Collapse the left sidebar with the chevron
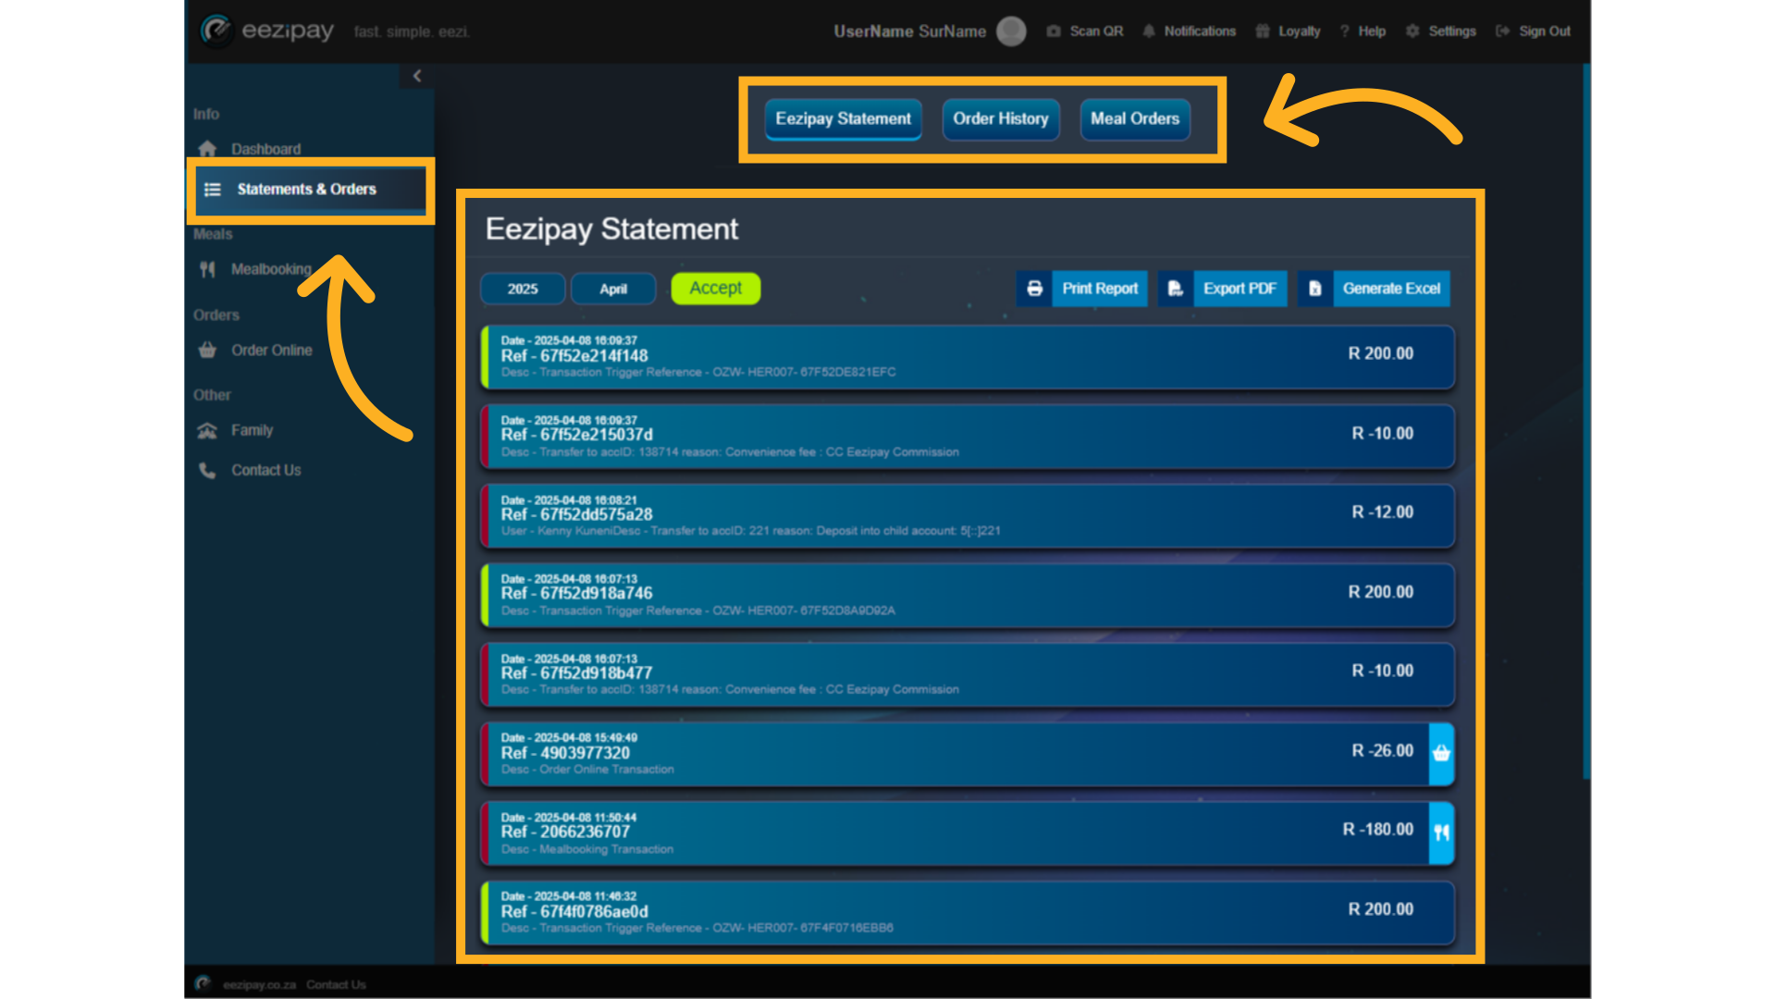Image resolution: width=1776 pixels, height=999 pixels. click(417, 75)
